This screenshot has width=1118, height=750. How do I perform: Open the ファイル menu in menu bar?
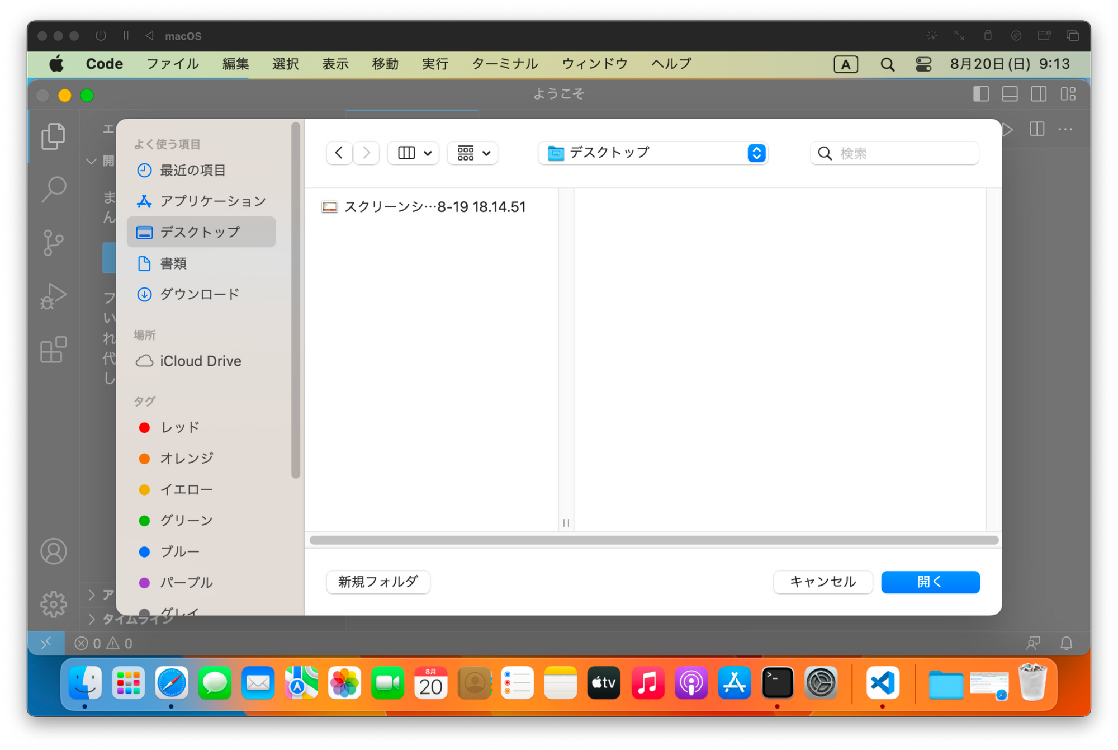click(172, 64)
